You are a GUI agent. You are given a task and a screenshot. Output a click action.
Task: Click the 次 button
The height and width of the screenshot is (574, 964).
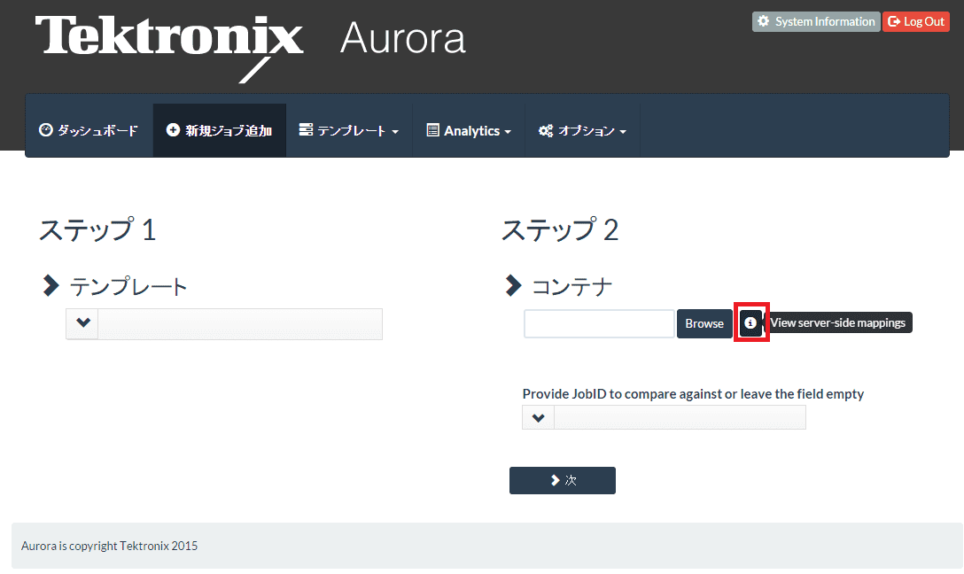(x=563, y=481)
